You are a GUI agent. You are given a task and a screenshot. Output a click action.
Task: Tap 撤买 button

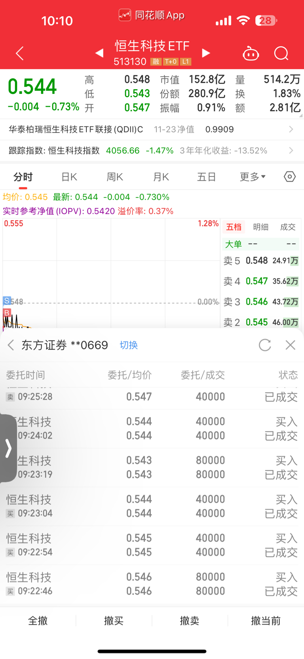coord(114,621)
